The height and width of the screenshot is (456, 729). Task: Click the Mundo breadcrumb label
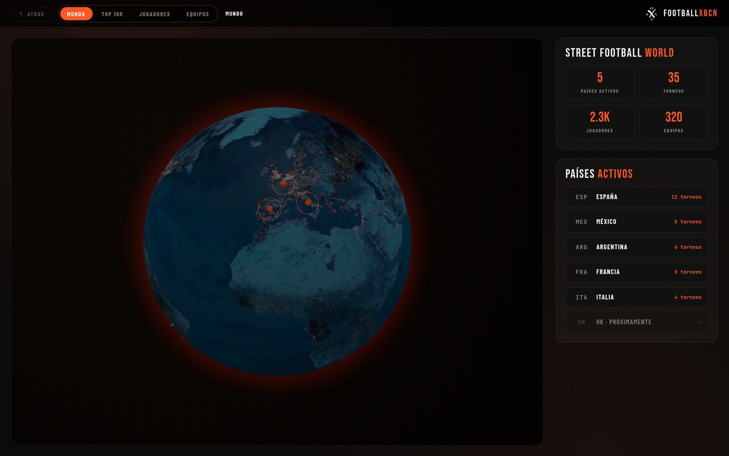click(234, 14)
